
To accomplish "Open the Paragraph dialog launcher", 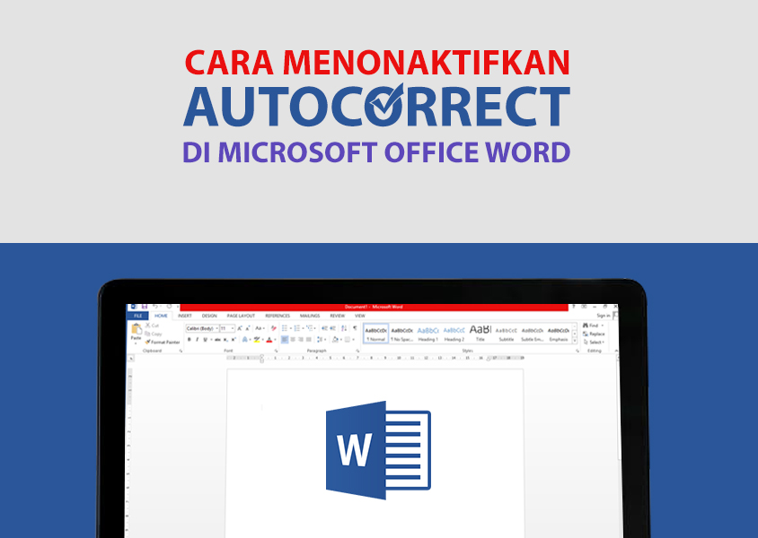I will point(357,351).
